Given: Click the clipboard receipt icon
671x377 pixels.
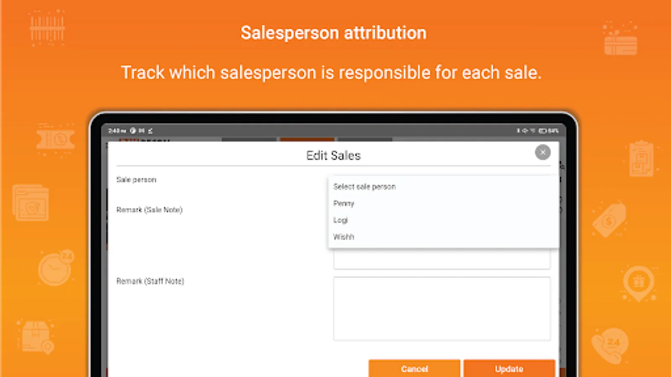Looking at the screenshot, I should 641,159.
